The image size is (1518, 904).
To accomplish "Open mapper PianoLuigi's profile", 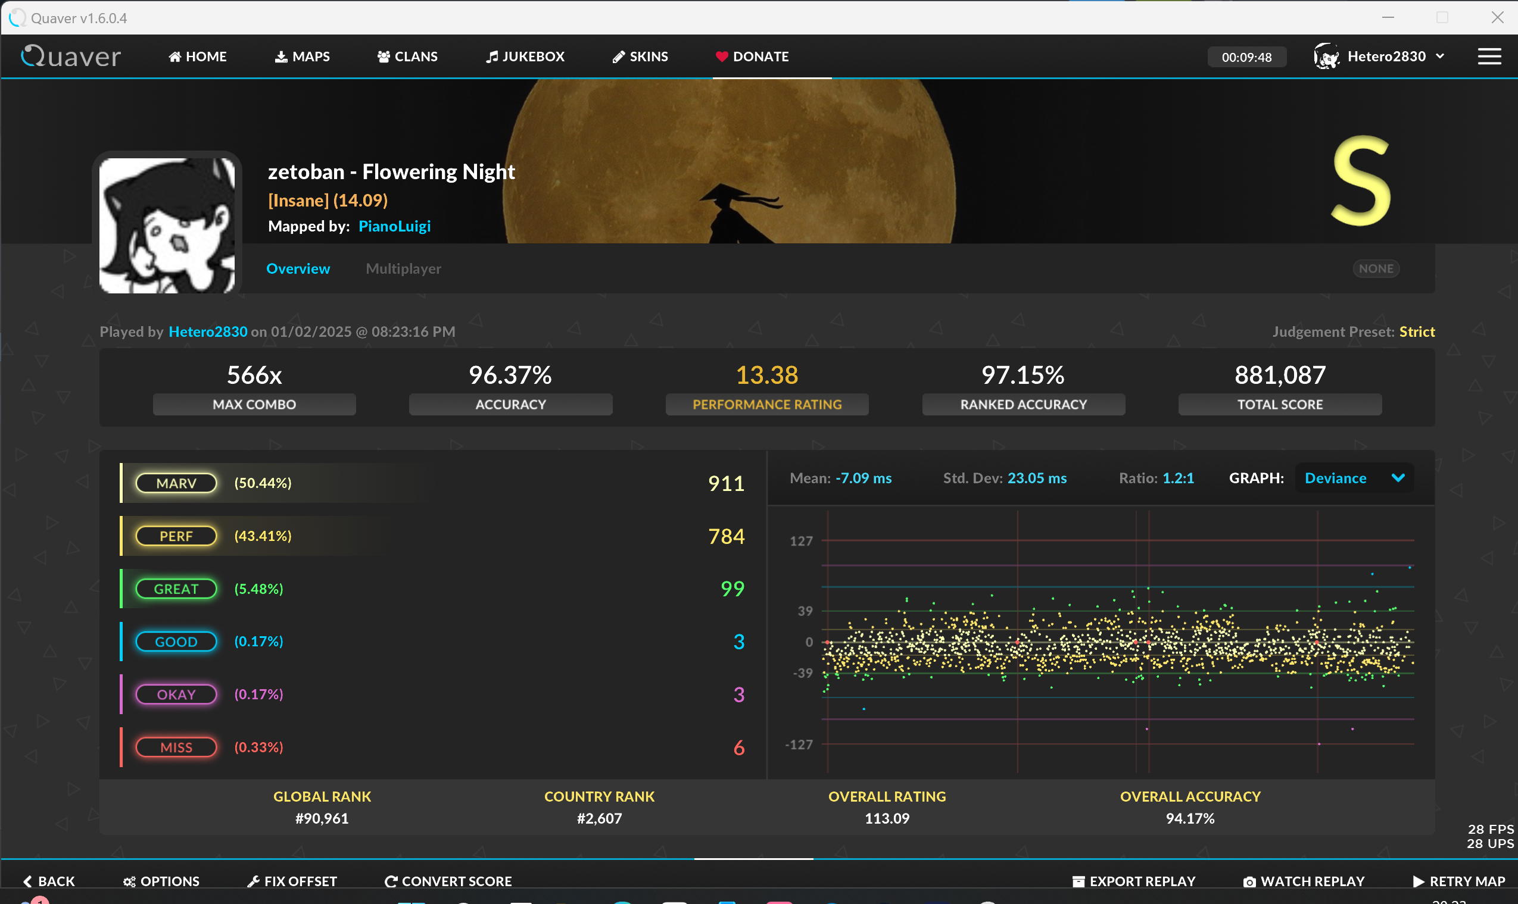I will click(x=394, y=226).
